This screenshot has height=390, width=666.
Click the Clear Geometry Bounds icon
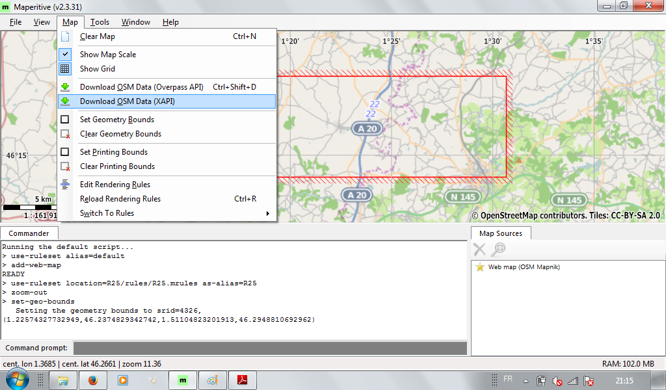(65, 134)
